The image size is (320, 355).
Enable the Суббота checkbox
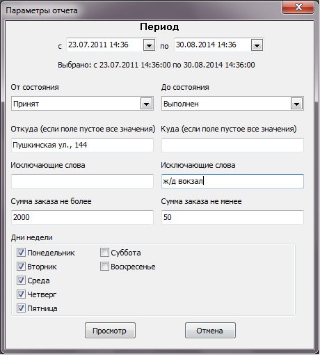point(104,253)
